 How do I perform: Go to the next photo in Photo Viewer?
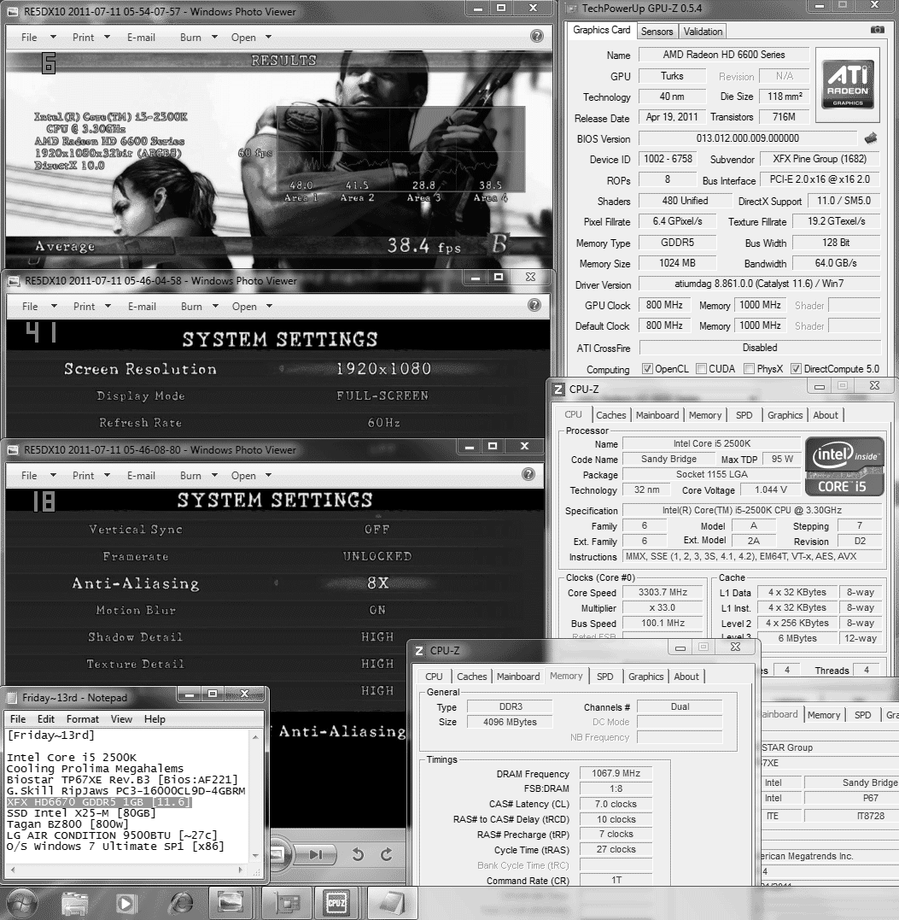(x=315, y=854)
